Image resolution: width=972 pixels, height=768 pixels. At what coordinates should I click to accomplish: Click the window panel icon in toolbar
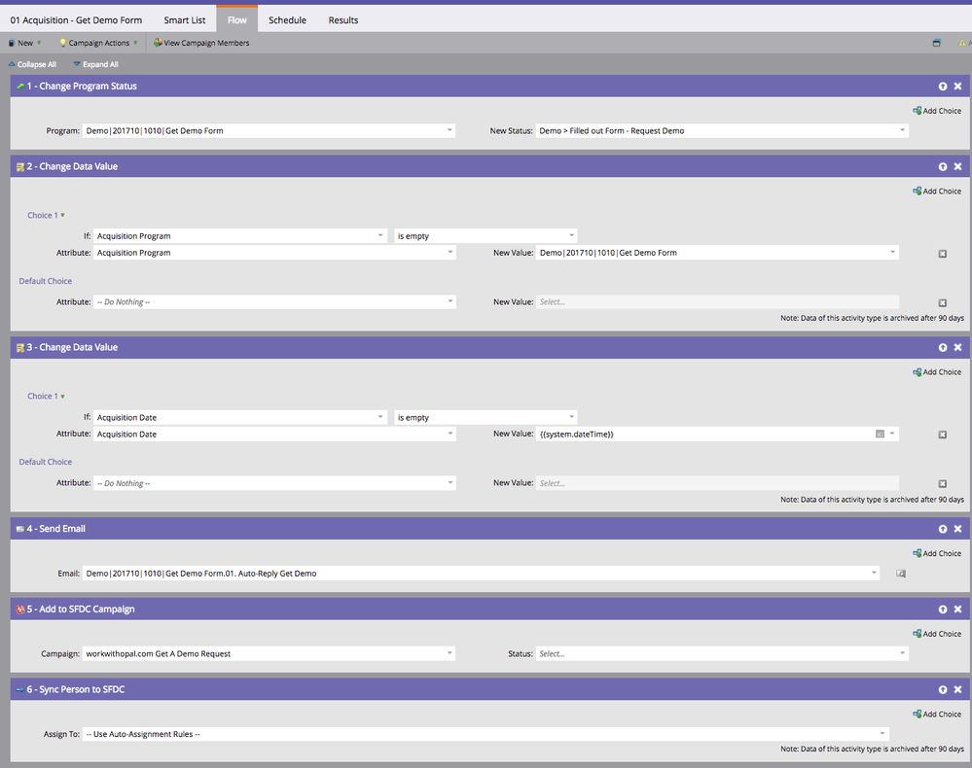tap(936, 43)
